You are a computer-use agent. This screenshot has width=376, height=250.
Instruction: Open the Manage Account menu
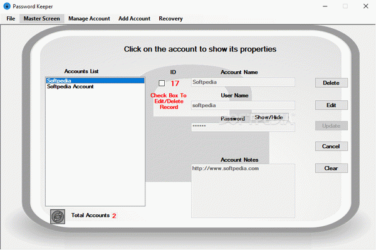tap(89, 18)
